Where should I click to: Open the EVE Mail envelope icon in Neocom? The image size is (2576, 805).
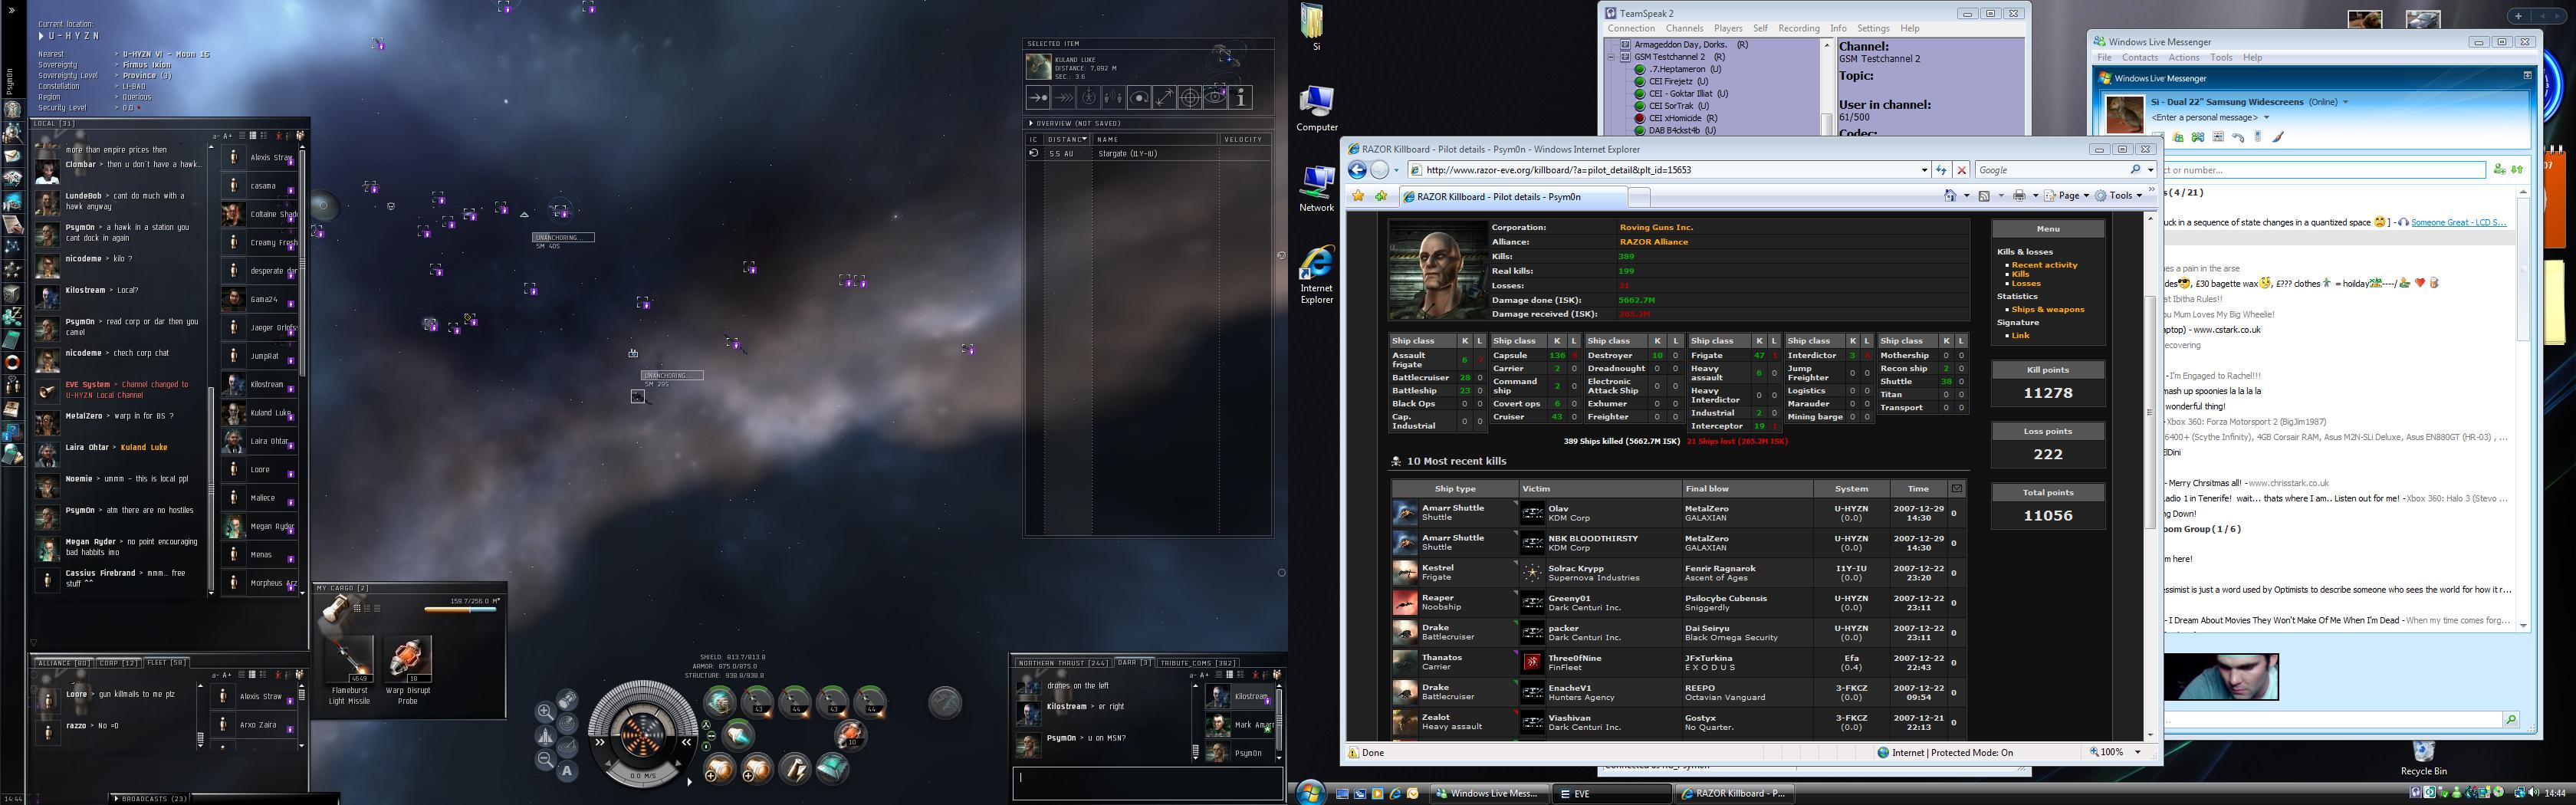[x=13, y=156]
